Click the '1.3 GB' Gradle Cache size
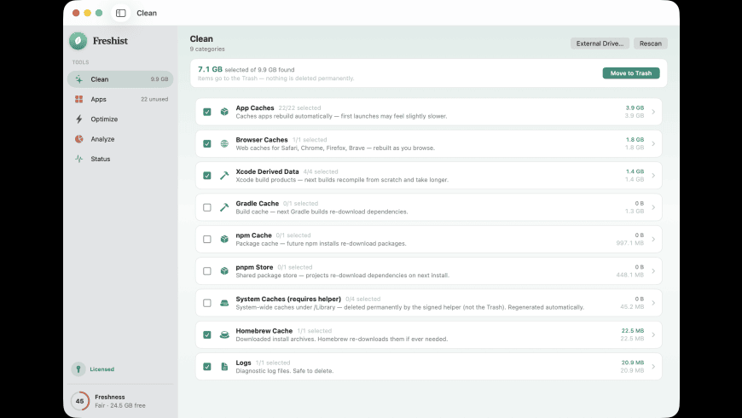 [x=635, y=211]
